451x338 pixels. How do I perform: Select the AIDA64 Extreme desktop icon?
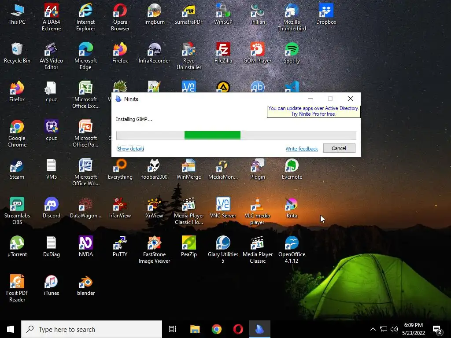[51, 17]
